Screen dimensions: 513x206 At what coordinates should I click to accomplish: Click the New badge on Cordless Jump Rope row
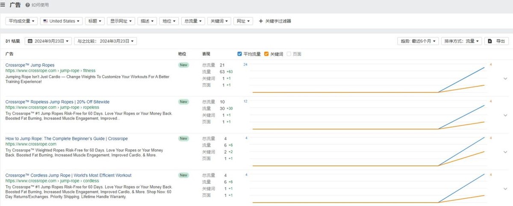(x=183, y=175)
